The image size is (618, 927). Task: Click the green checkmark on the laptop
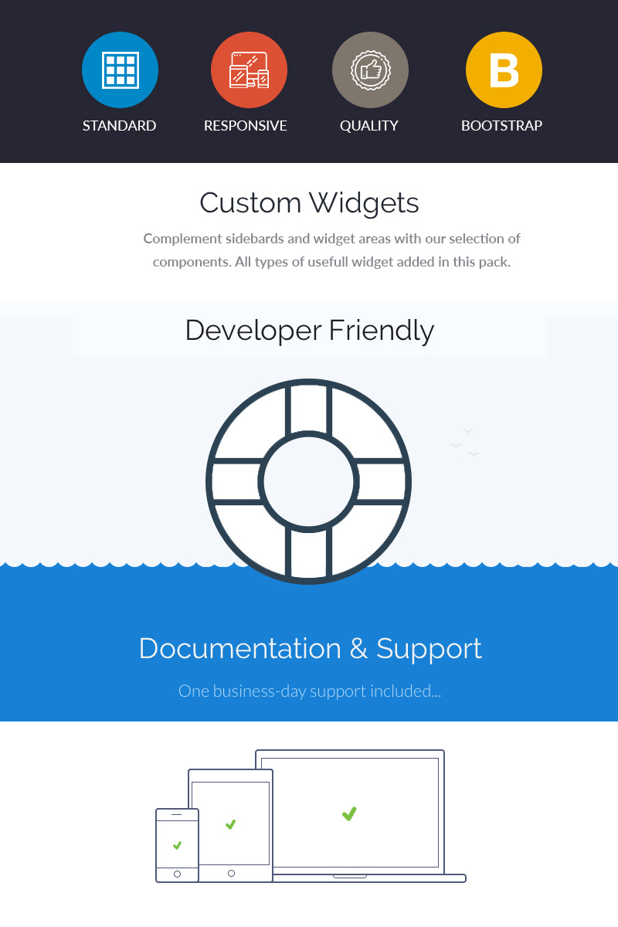pyautogui.click(x=349, y=813)
